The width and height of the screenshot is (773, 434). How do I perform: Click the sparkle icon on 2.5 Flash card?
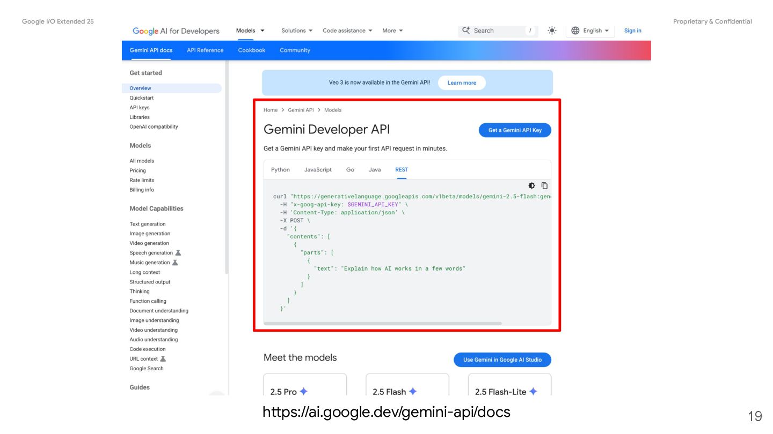[x=413, y=392]
